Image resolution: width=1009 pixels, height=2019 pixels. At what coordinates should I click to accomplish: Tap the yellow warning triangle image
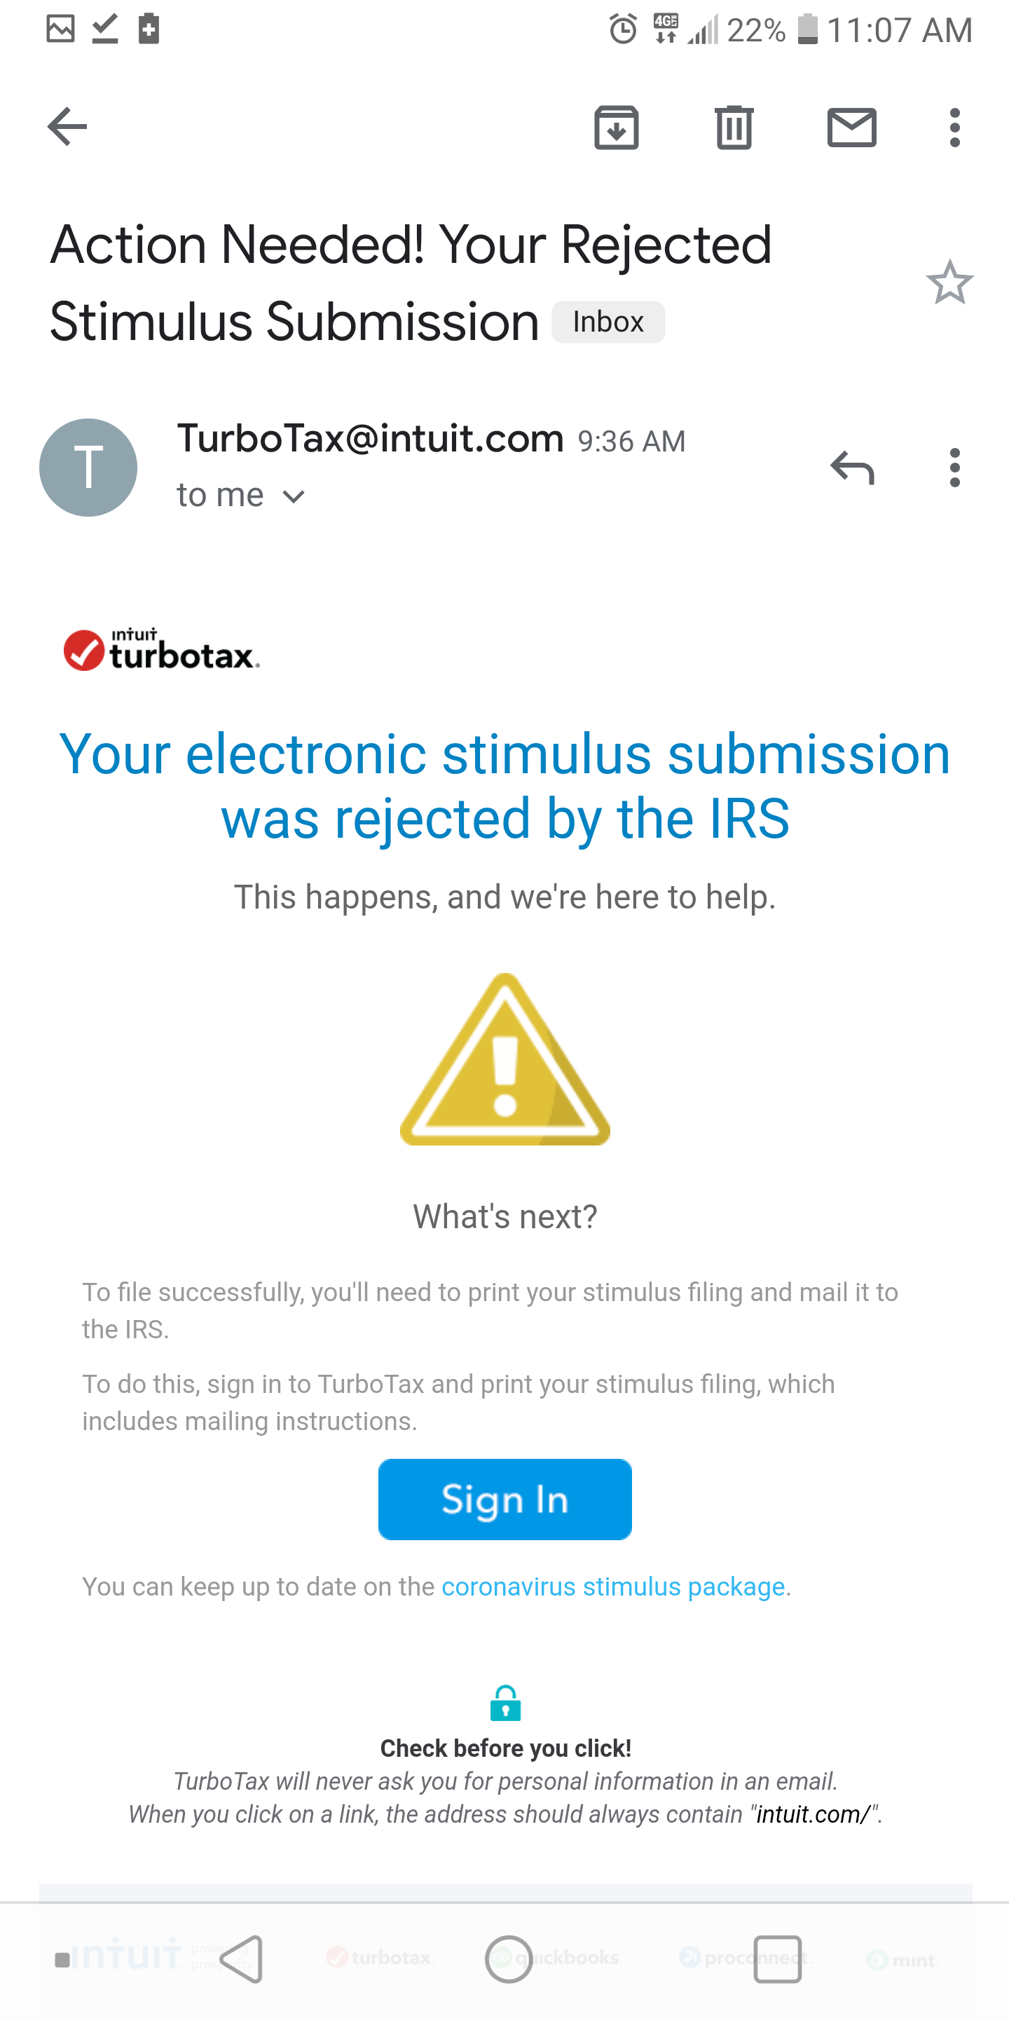[x=505, y=1060]
